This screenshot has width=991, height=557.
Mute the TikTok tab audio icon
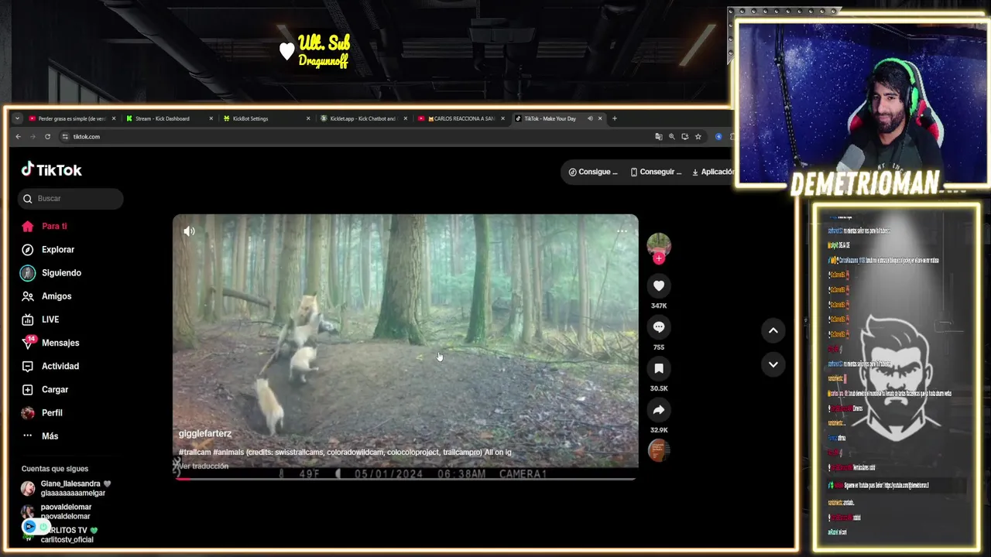590,118
